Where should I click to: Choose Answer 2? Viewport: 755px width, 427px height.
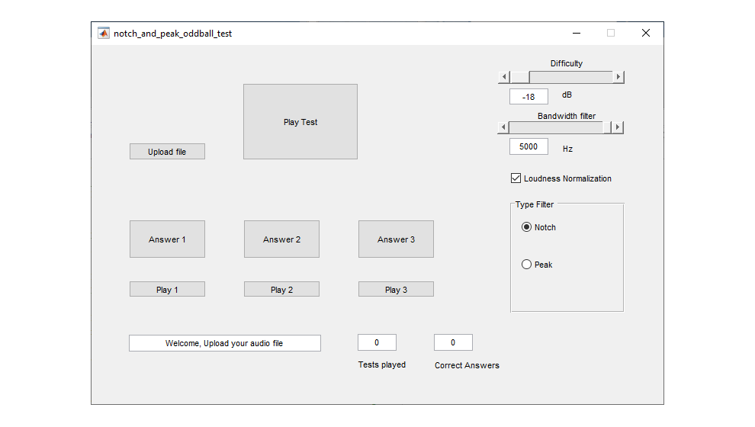pos(281,239)
